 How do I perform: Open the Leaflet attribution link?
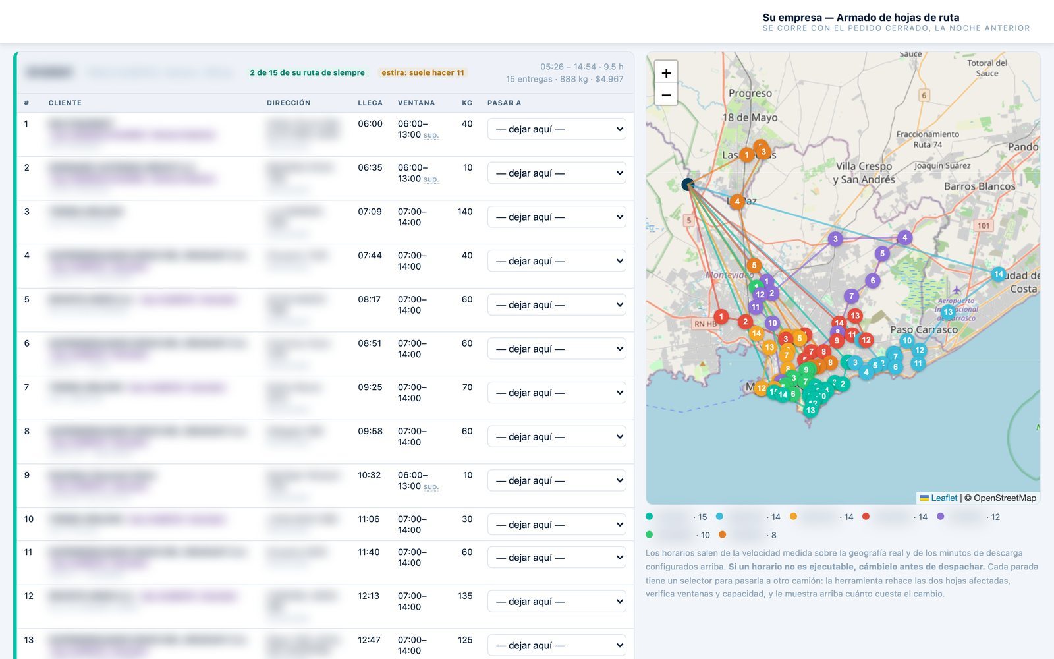[x=939, y=498]
